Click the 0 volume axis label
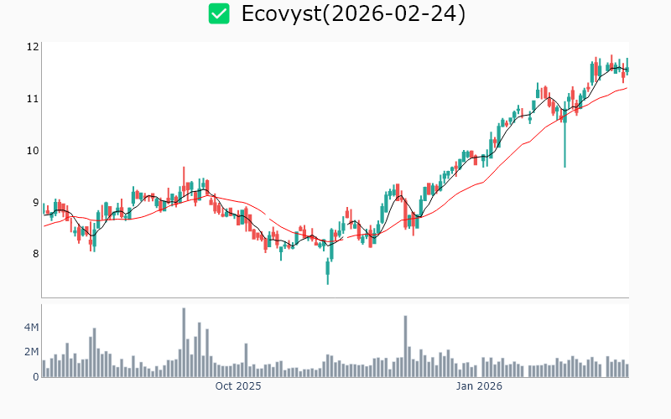 pyautogui.click(x=36, y=377)
